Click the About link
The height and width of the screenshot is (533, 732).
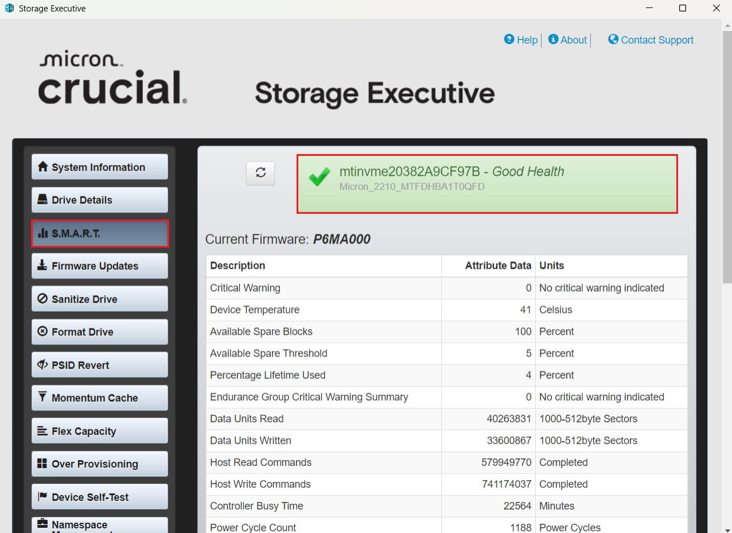pyautogui.click(x=567, y=40)
